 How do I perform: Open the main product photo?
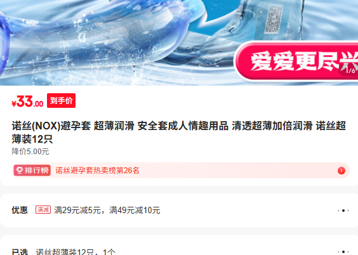pos(179,43)
